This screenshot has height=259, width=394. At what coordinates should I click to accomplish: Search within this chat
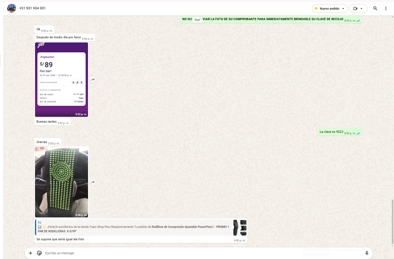(375, 8)
